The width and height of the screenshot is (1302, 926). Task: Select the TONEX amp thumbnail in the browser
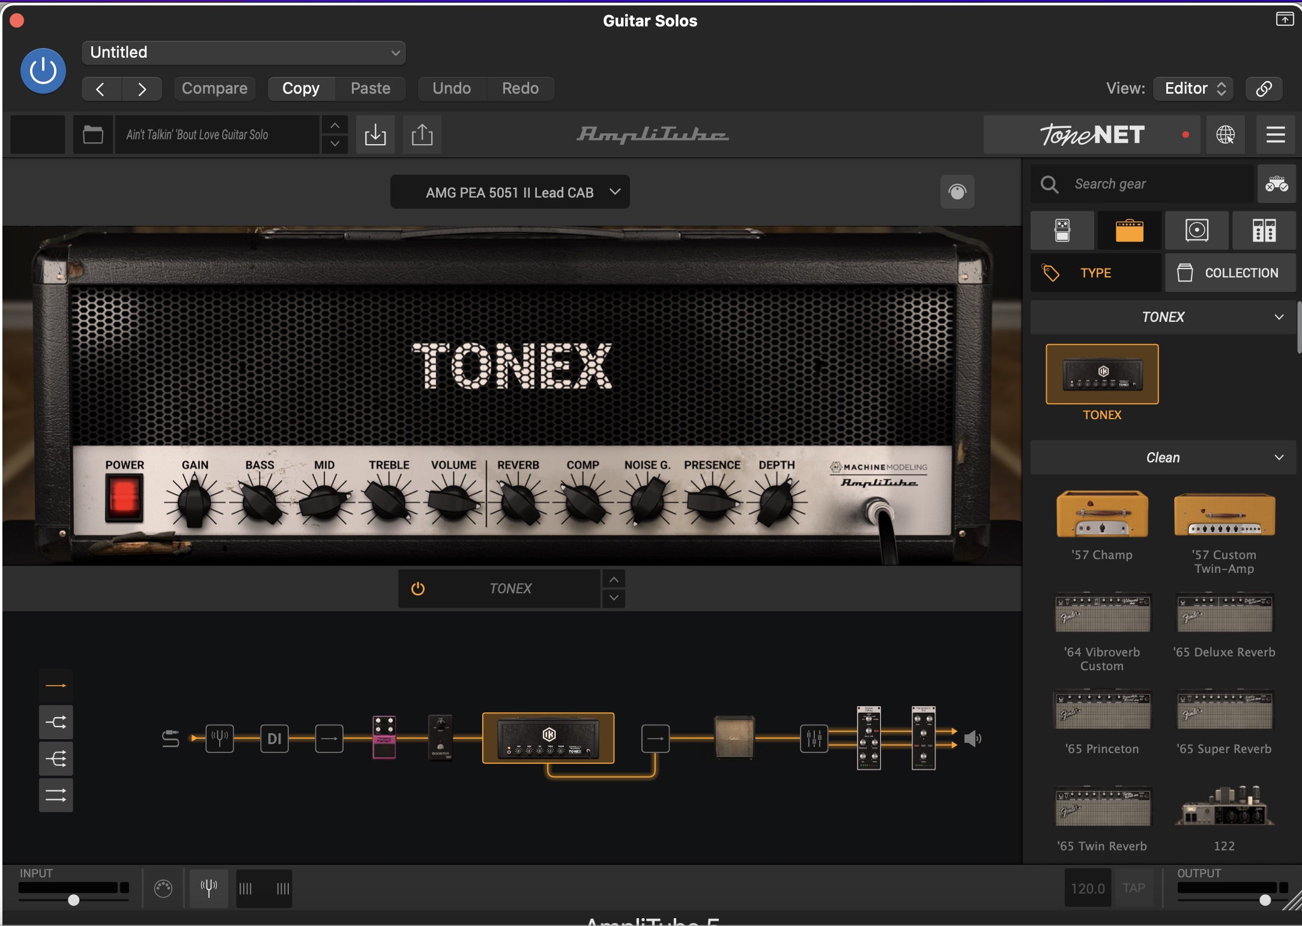pyautogui.click(x=1102, y=374)
